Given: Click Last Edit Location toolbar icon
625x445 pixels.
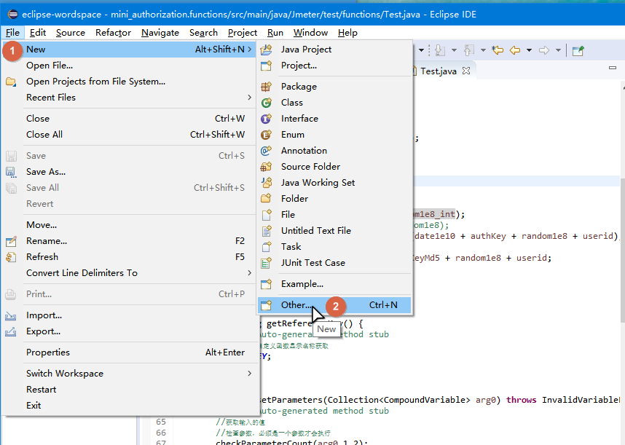Looking at the screenshot, I should coord(498,50).
